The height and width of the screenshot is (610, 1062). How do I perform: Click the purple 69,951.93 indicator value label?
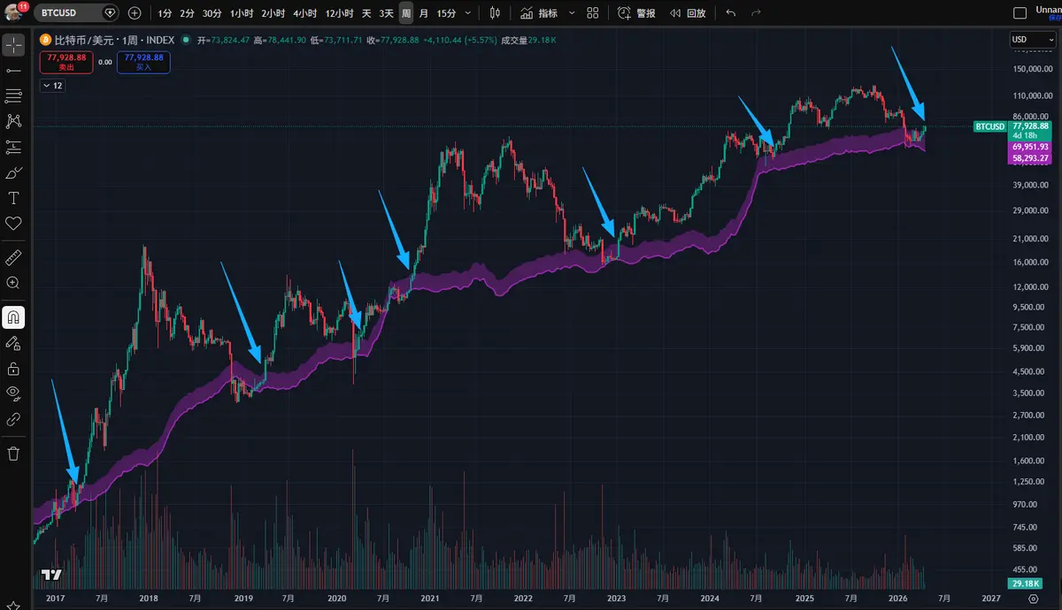coord(1032,147)
